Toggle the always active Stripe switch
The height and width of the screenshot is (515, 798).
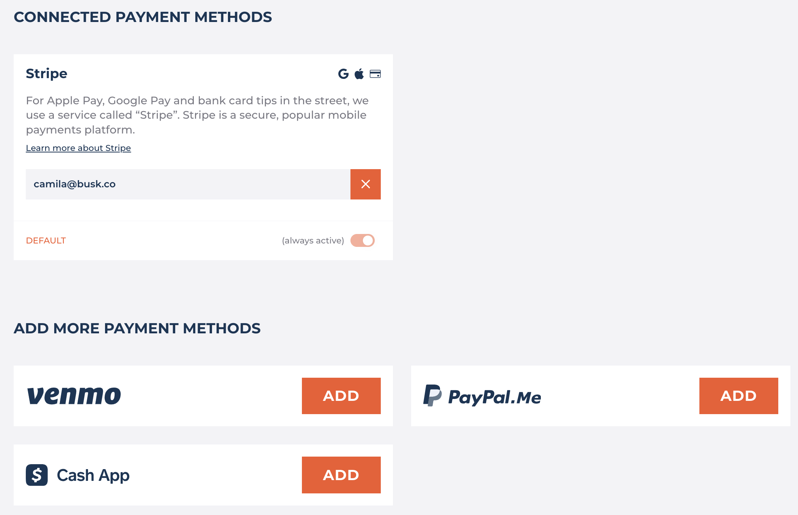tap(363, 240)
